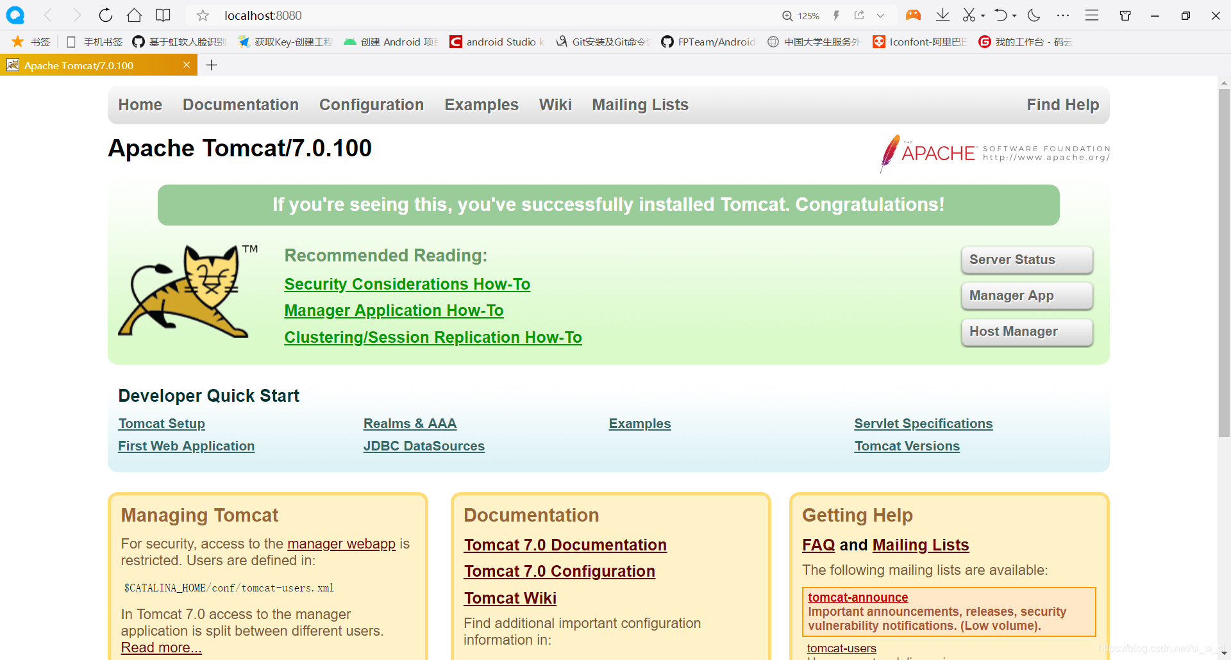The height and width of the screenshot is (660, 1231).
Task: Open the 获取Key bookmark
Action: point(285,42)
